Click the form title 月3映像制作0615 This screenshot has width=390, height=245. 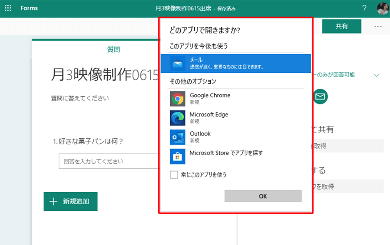coord(105,74)
